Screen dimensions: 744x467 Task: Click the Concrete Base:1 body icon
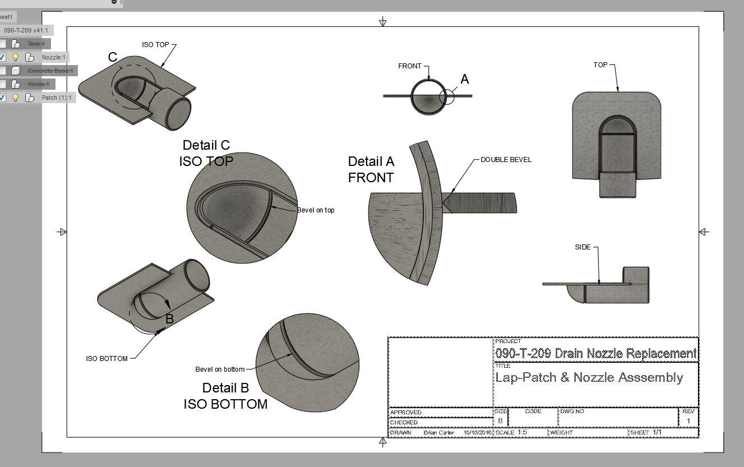(16, 71)
